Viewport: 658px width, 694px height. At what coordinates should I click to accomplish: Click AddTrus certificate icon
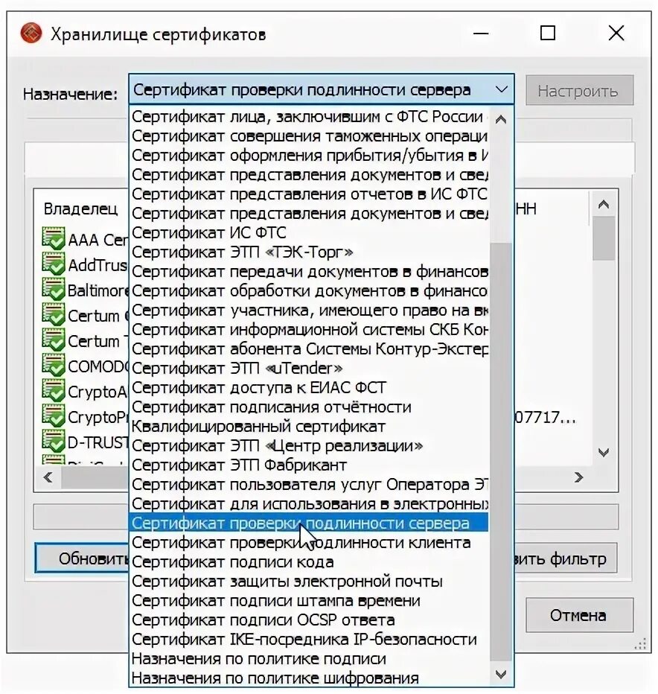tap(54, 264)
